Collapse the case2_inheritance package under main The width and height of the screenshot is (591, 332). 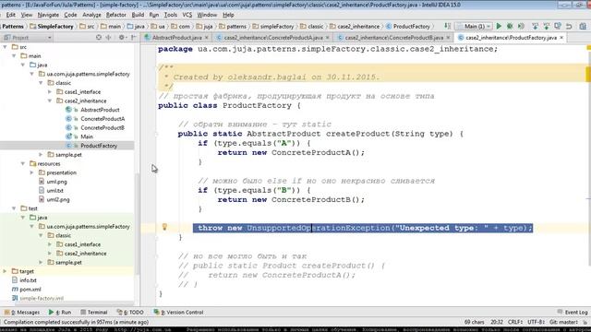(50, 101)
